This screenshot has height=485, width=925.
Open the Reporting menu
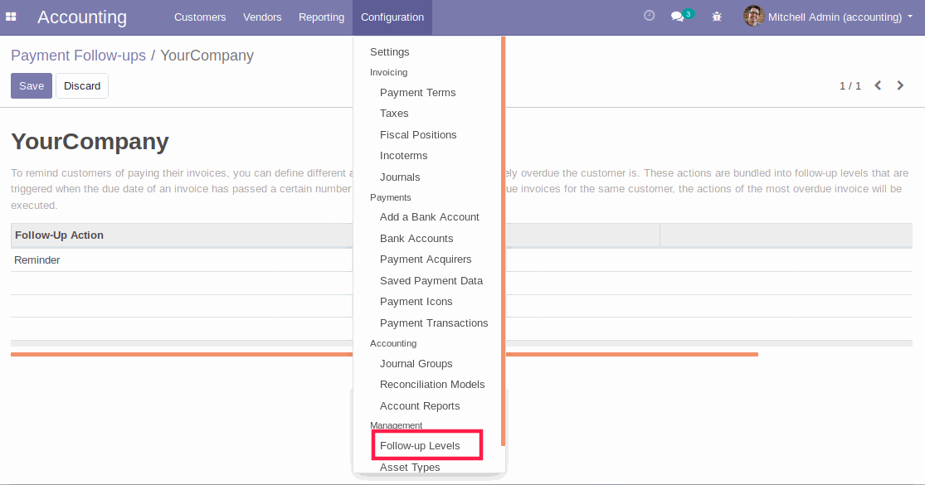[x=322, y=17]
